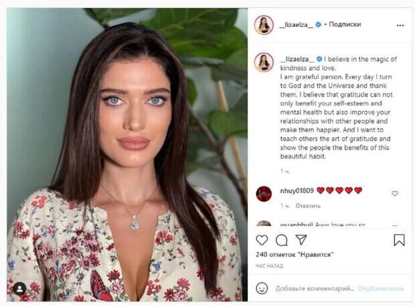Viewport: 415px width, 305px height.
Task: Open emoji picker smiley icon
Action: (x=262, y=288)
